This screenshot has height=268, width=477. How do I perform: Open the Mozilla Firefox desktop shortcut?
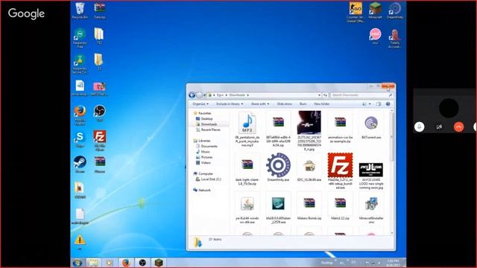pyautogui.click(x=80, y=115)
